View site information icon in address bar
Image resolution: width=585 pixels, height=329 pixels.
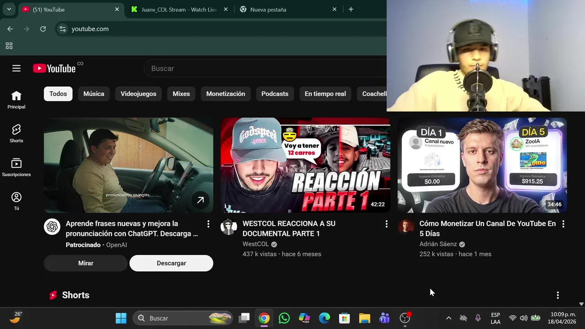point(63,29)
